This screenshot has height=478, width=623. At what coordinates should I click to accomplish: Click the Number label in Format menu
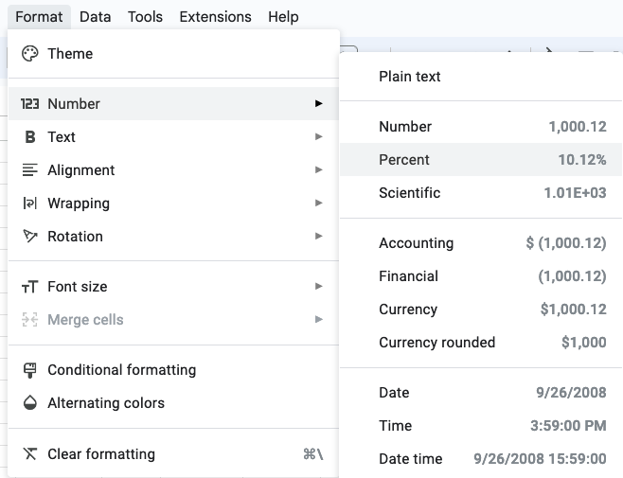(x=74, y=104)
